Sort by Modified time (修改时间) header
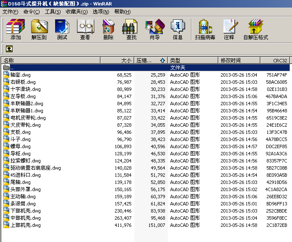The height and width of the screenshot is (242, 292). point(239,60)
